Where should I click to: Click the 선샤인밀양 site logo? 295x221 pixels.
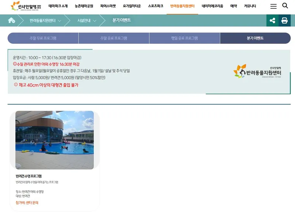click(26, 6)
